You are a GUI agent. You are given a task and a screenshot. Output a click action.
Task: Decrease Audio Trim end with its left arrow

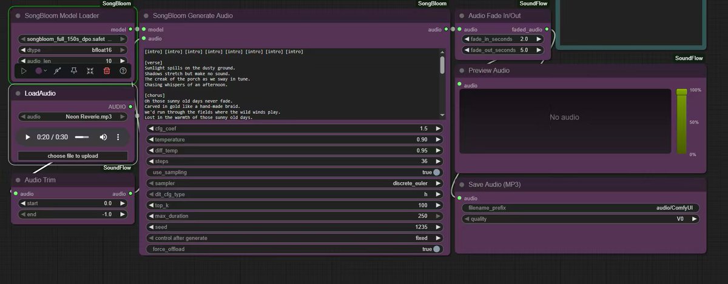[x=24, y=214]
